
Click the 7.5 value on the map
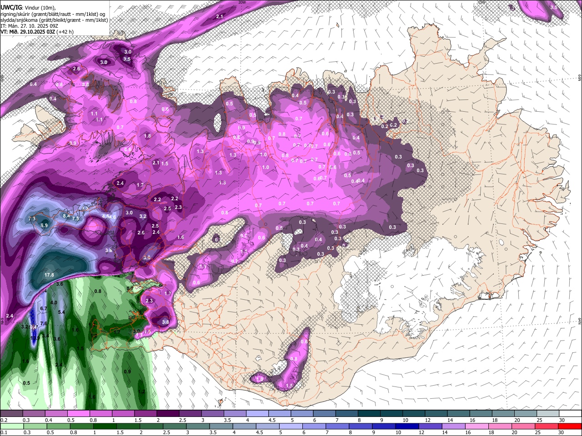pyautogui.click(x=75, y=218)
